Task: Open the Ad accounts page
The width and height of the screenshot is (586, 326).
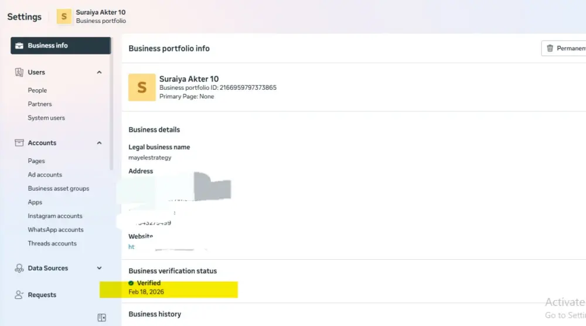Action: coord(45,175)
